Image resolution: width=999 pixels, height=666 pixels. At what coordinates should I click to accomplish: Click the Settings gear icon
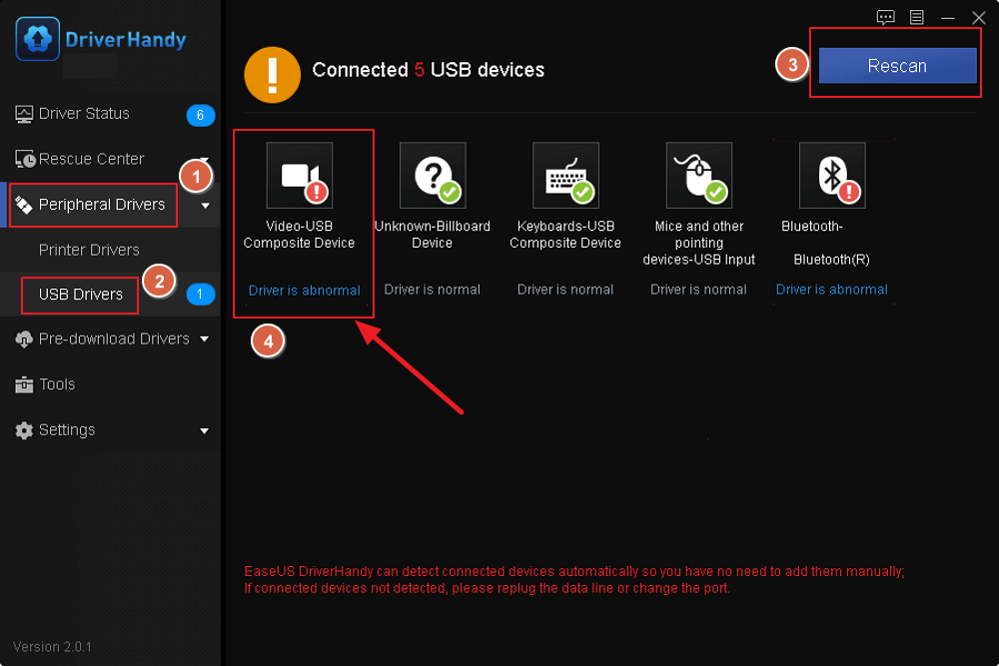24,430
